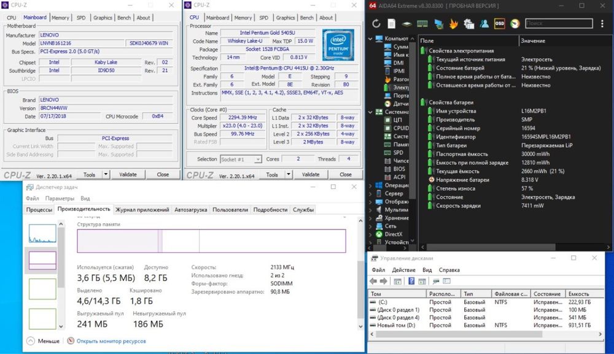Click the Task Manager vertical scrollbar
Screen dimensions: 614x354
[360, 290]
